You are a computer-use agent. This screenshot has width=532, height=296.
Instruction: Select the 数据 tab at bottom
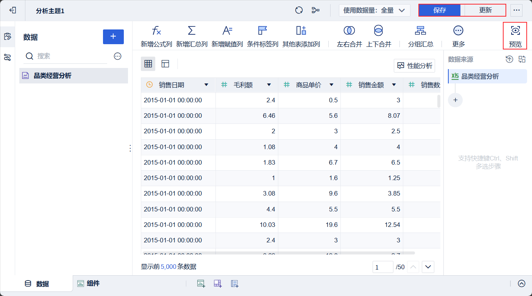point(37,284)
